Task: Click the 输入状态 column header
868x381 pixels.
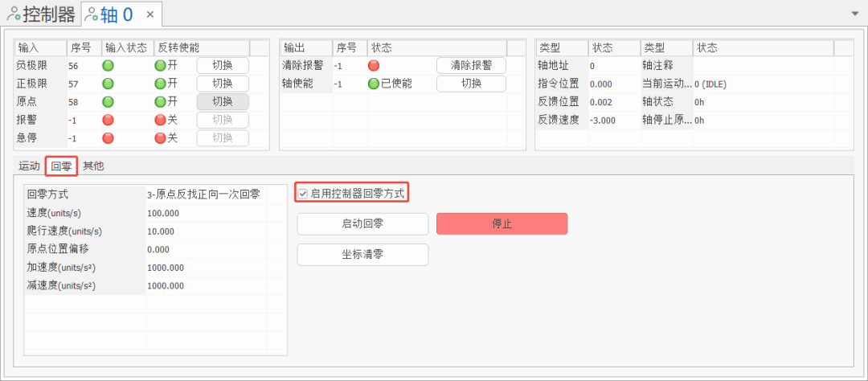Action: (x=127, y=48)
